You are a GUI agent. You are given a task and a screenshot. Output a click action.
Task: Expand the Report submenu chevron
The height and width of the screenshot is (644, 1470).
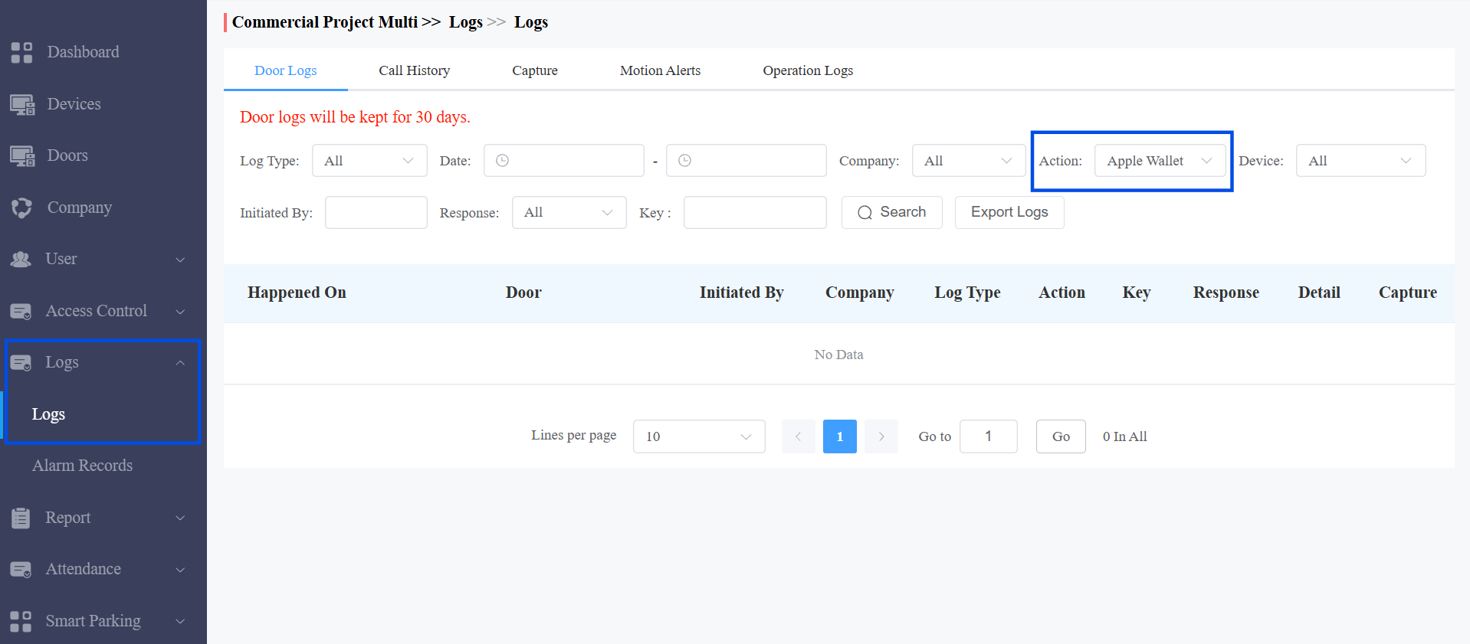(x=180, y=518)
